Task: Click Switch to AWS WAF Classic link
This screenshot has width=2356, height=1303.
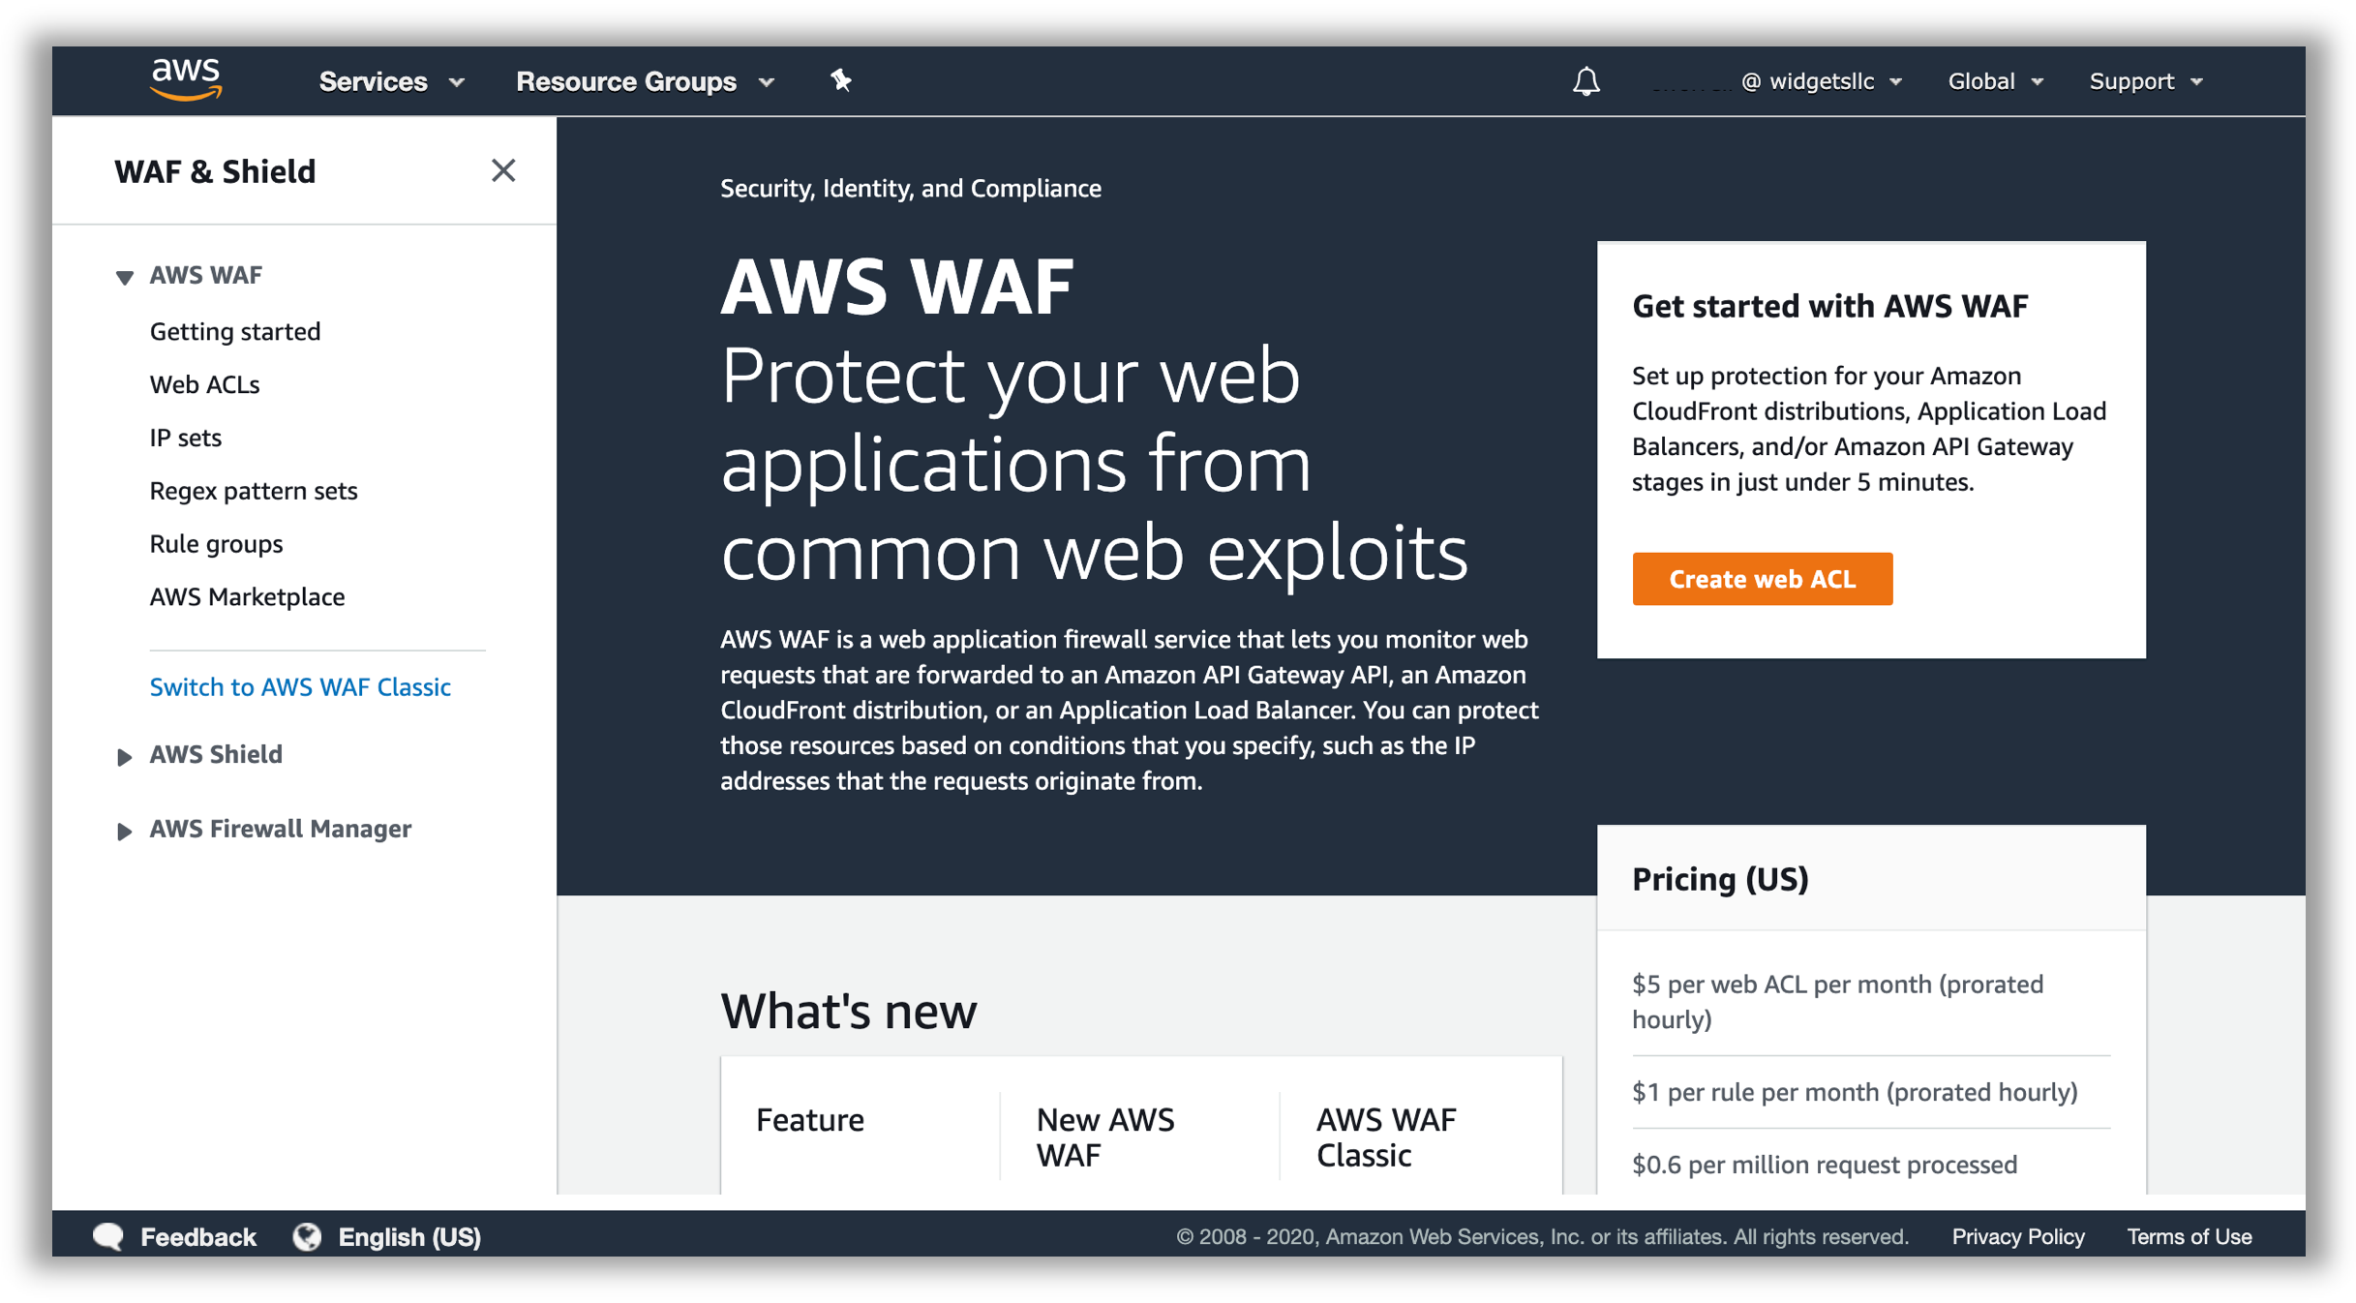Action: 300,686
